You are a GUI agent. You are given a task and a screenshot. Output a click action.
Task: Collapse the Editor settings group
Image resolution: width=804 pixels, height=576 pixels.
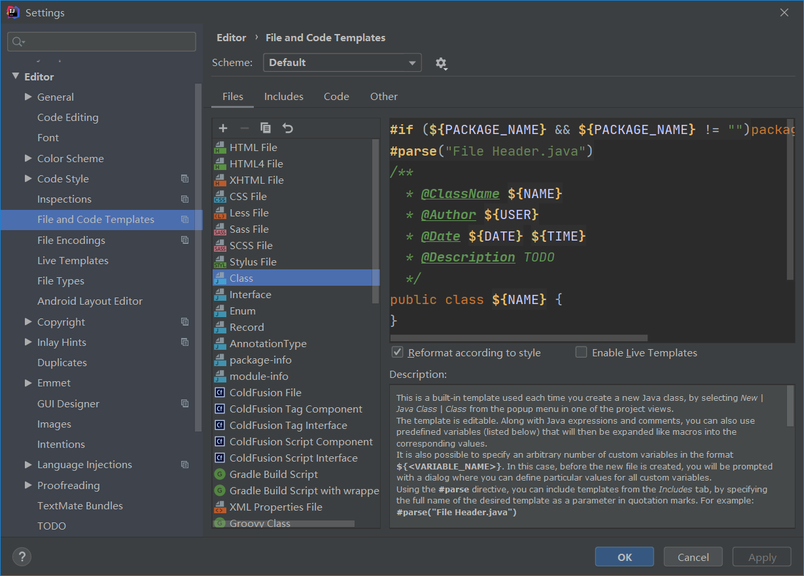pos(16,76)
